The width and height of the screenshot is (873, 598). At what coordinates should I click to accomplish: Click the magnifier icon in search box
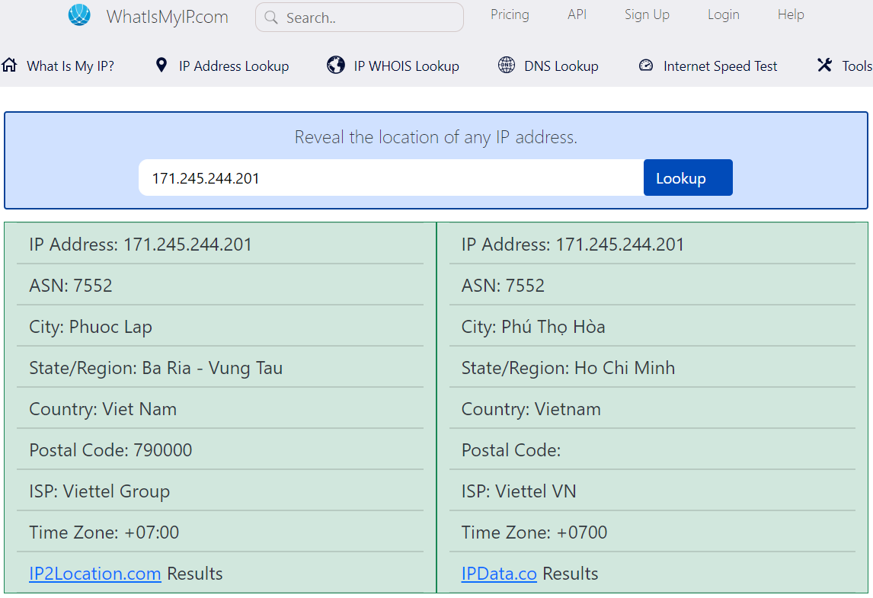coord(272,18)
